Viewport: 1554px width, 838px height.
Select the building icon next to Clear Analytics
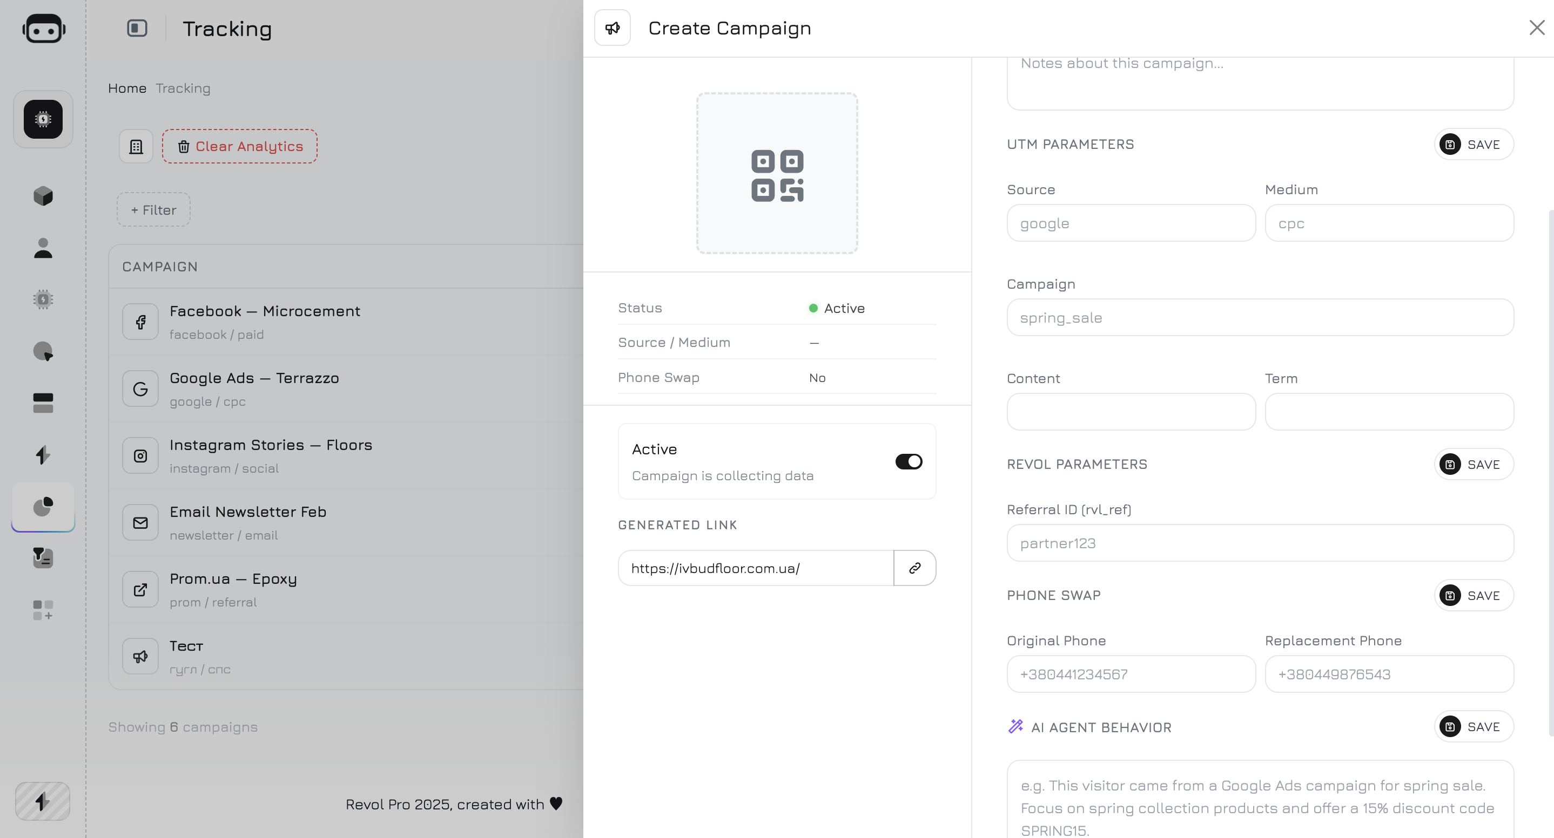[135, 146]
